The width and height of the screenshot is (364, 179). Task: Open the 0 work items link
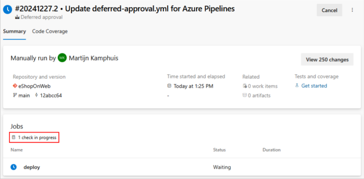(263, 86)
